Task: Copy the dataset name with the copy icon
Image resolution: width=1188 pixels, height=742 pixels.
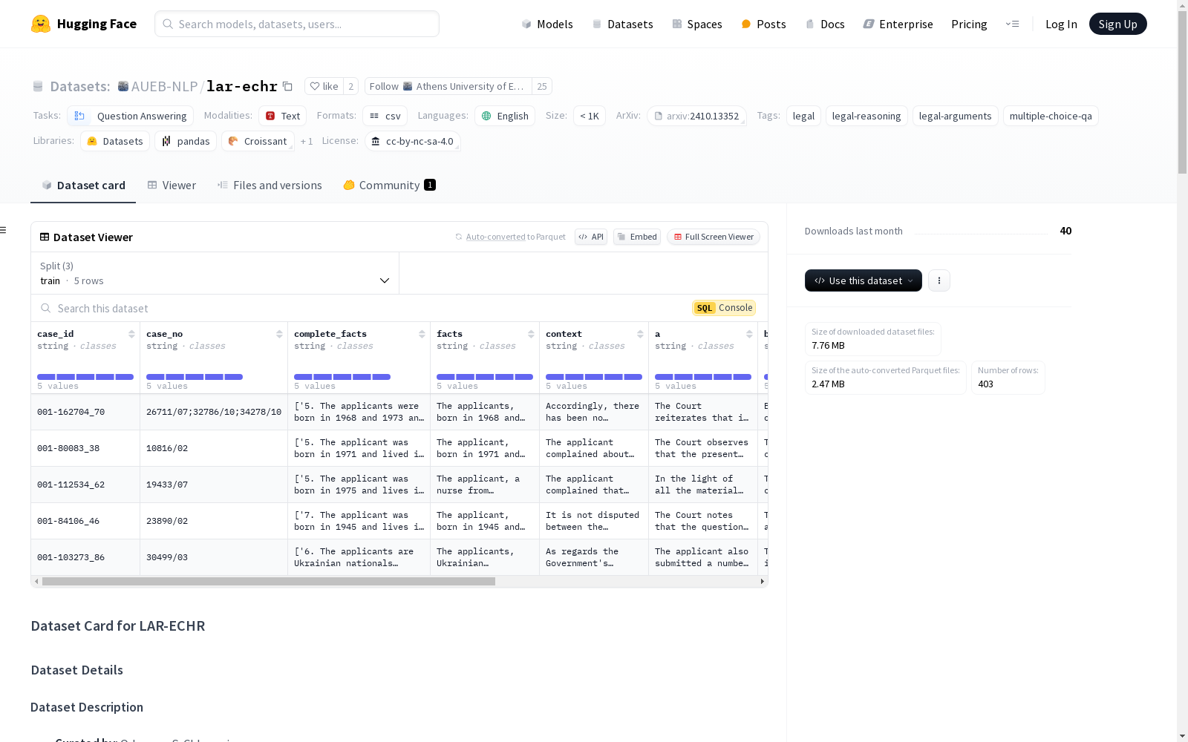Action: 287,86
